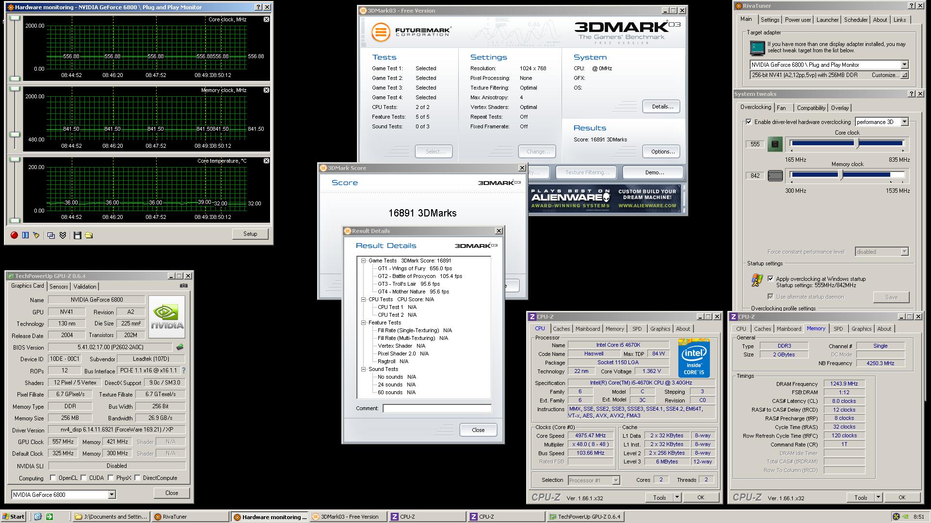Screen dimensions: 931x523
Task: Collapse the Game Tests tree node
Action: tap(363, 261)
